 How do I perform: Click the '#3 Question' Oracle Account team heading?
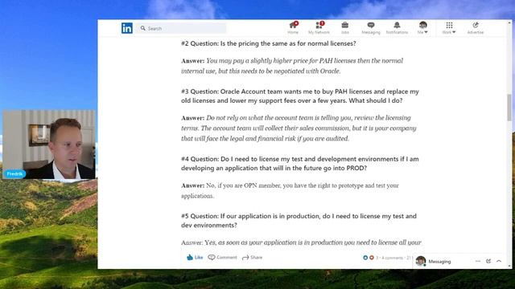pyautogui.click(x=300, y=96)
